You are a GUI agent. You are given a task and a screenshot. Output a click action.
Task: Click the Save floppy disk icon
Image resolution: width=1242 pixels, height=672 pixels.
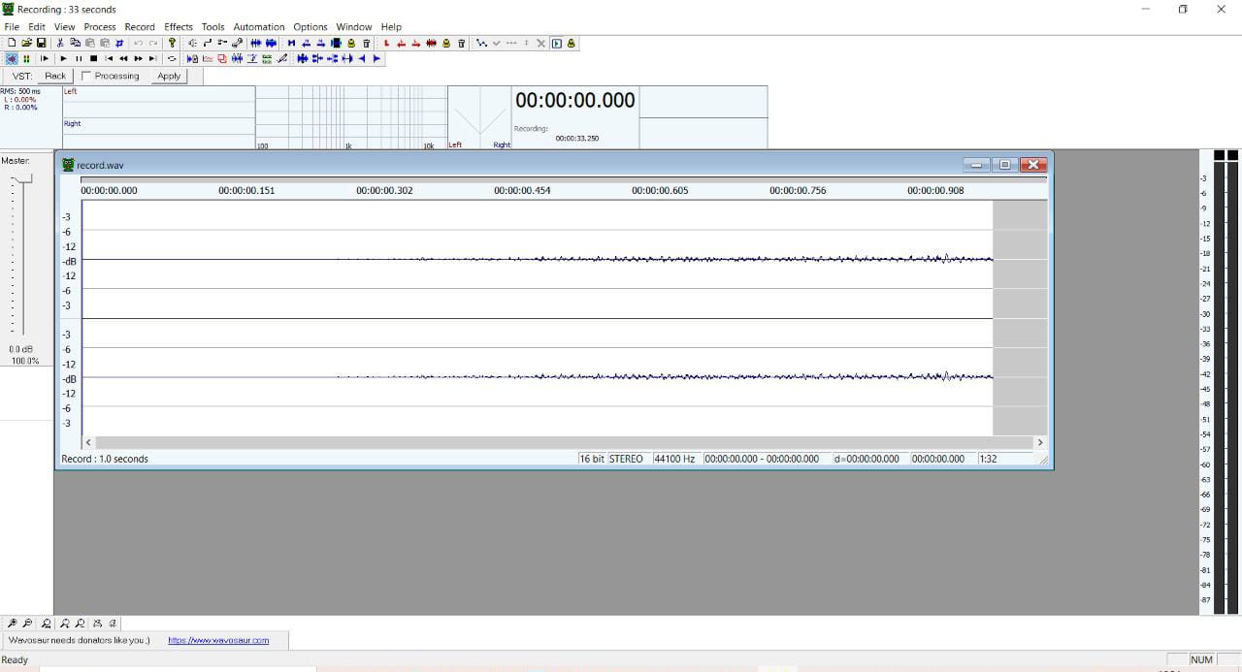(42, 44)
